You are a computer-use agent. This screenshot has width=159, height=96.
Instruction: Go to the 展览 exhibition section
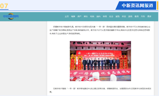[x=118, y=16]
